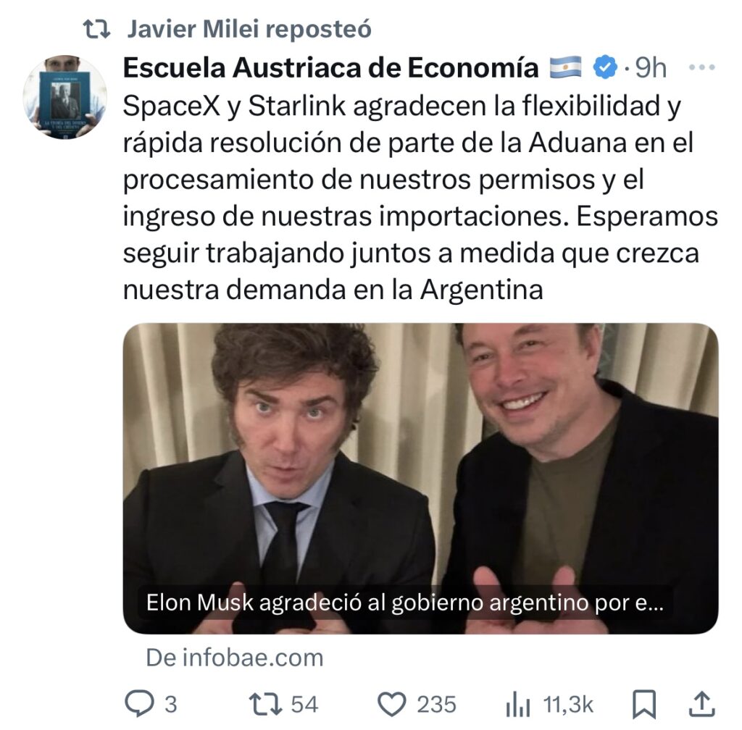The height and width of the screenshot is (730, 742).
Task: Click the "Javier Milei reposteó" label
Action: tap(249, 29)
